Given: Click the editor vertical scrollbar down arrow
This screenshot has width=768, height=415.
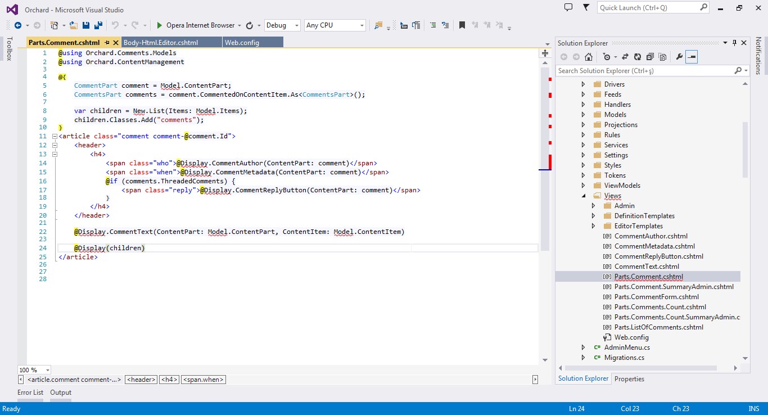Looking at the screenshot, I should (x=544, y=360).
